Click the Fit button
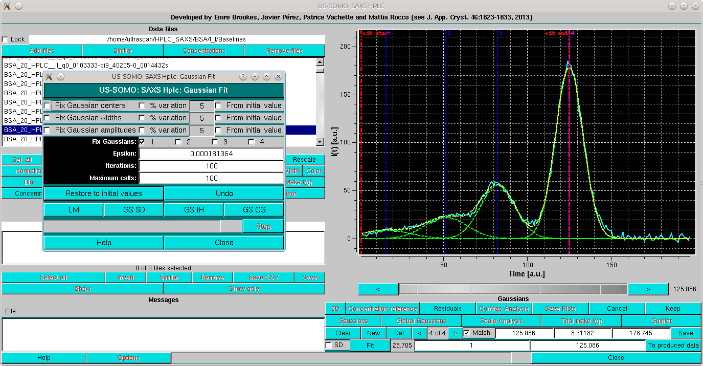This screenshot has height=366, width=703. tap(370, 346)
